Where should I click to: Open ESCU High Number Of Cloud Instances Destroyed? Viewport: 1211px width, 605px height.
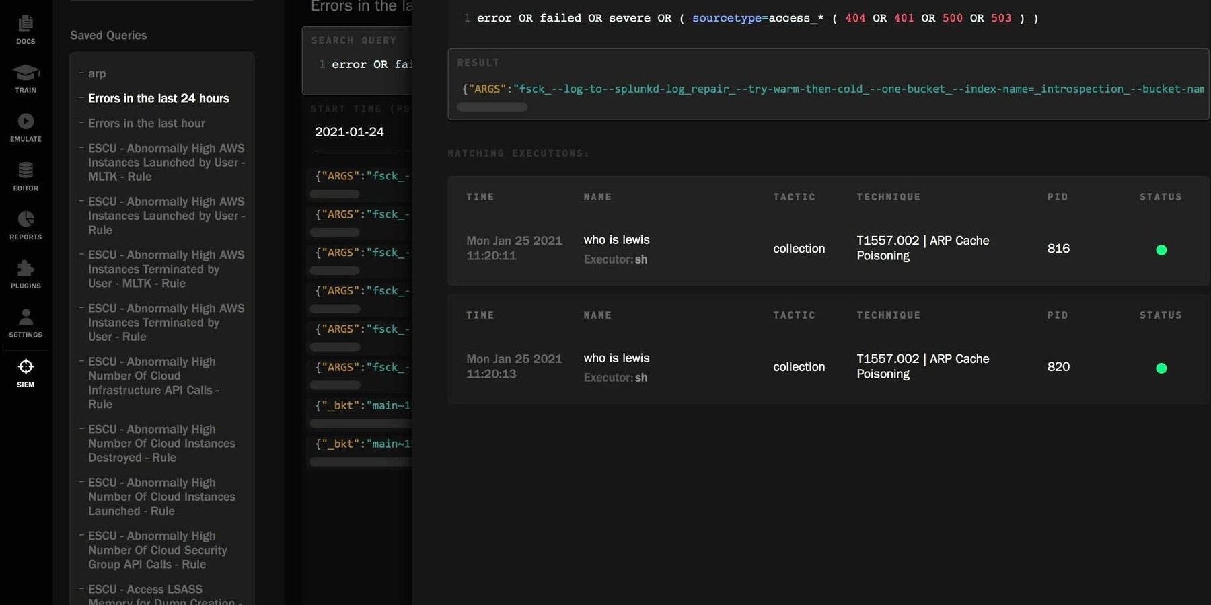coord(162,443)
